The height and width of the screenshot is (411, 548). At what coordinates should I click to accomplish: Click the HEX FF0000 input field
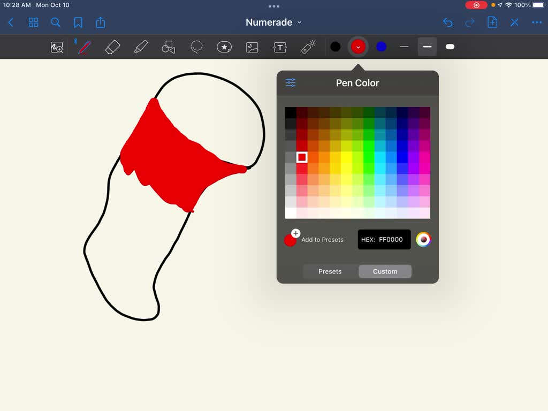[x=384, y=239]
